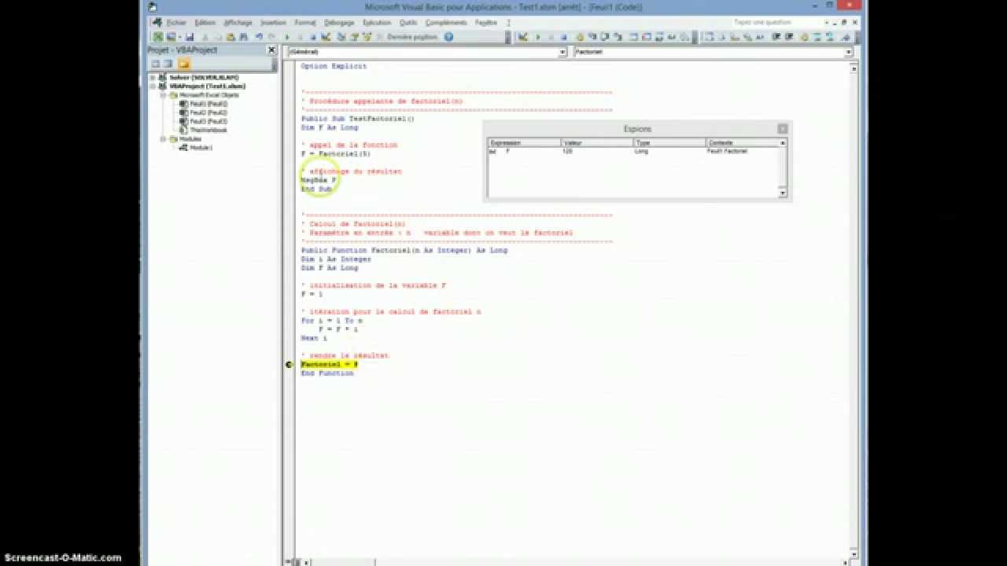
Task: Select Module1 in the project tree
Action: tap(201, 148)
